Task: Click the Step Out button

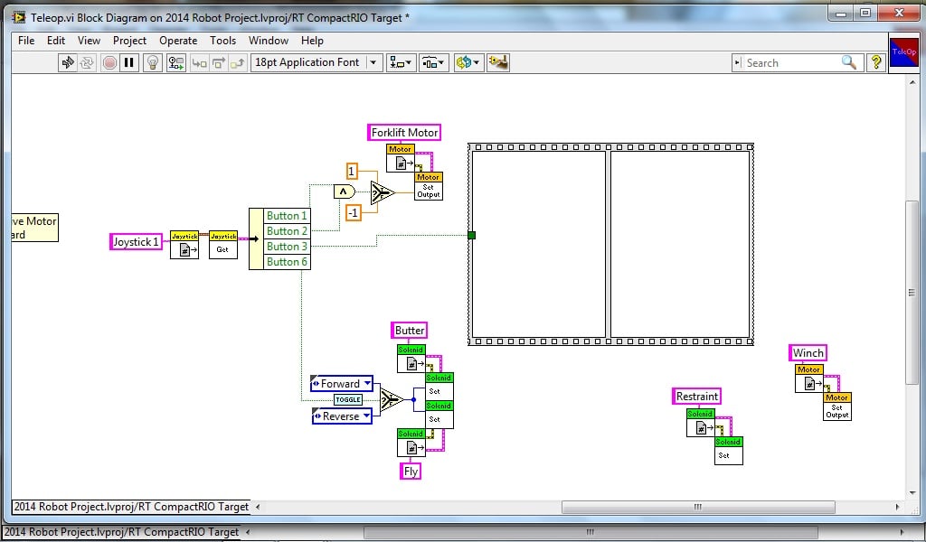Action: [238, 62]
